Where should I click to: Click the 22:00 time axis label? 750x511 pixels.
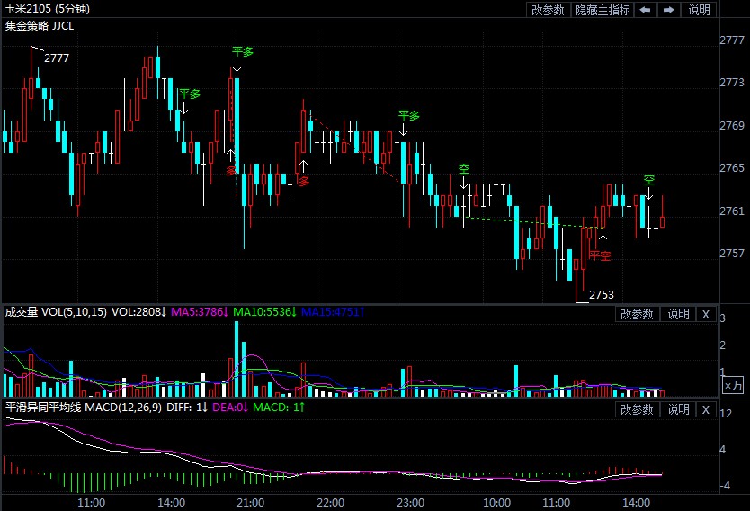[330, 503]
